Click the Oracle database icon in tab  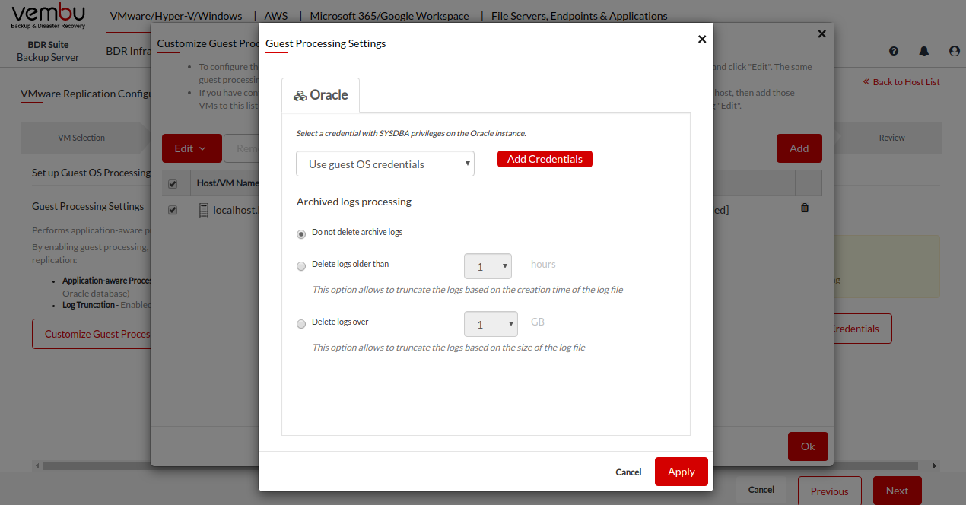300,96
